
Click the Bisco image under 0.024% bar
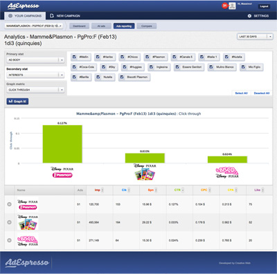227,173
